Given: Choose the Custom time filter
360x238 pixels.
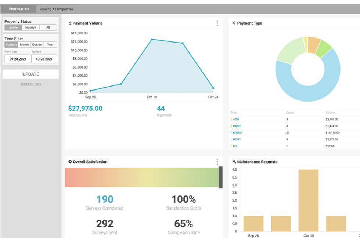Looking at the screenshot, I should point(11,45).
